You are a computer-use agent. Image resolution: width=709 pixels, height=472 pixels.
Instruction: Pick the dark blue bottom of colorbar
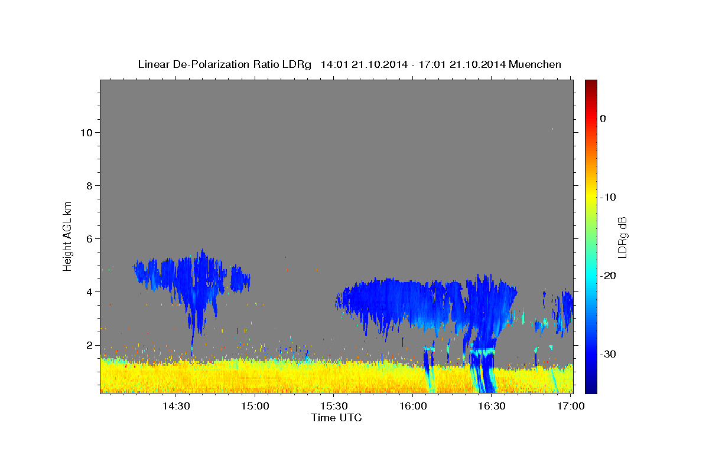click(x=591, y=386)
